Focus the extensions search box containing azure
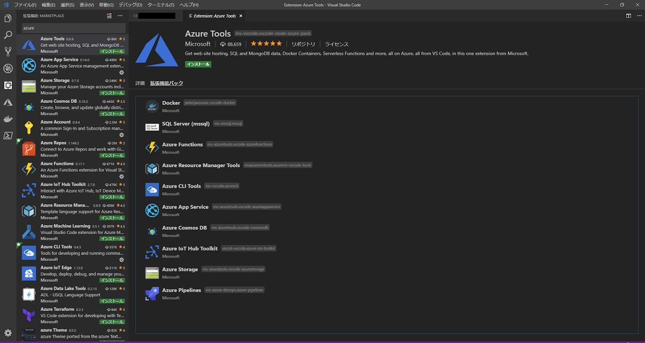This screenshot has height=343, width=645. click(74, 27)
